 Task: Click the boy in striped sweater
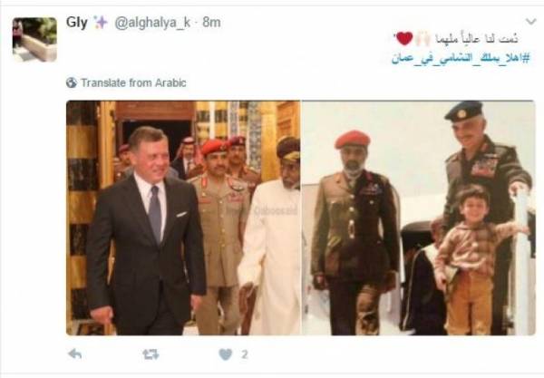click(473, 258)
